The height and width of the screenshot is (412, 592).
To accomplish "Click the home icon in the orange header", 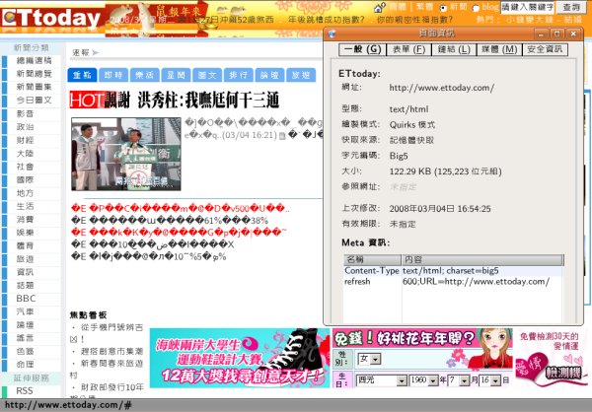I will (x=379, y=7).
